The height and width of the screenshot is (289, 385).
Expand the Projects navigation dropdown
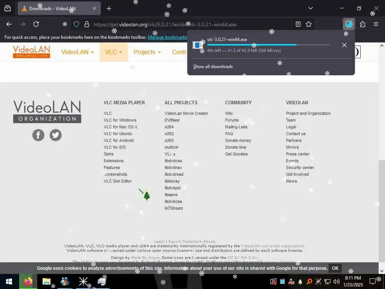tap(147, 52)
